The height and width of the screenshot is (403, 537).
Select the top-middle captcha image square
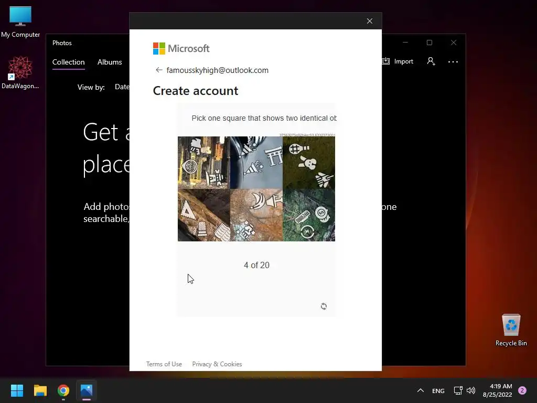pos(256,163)
